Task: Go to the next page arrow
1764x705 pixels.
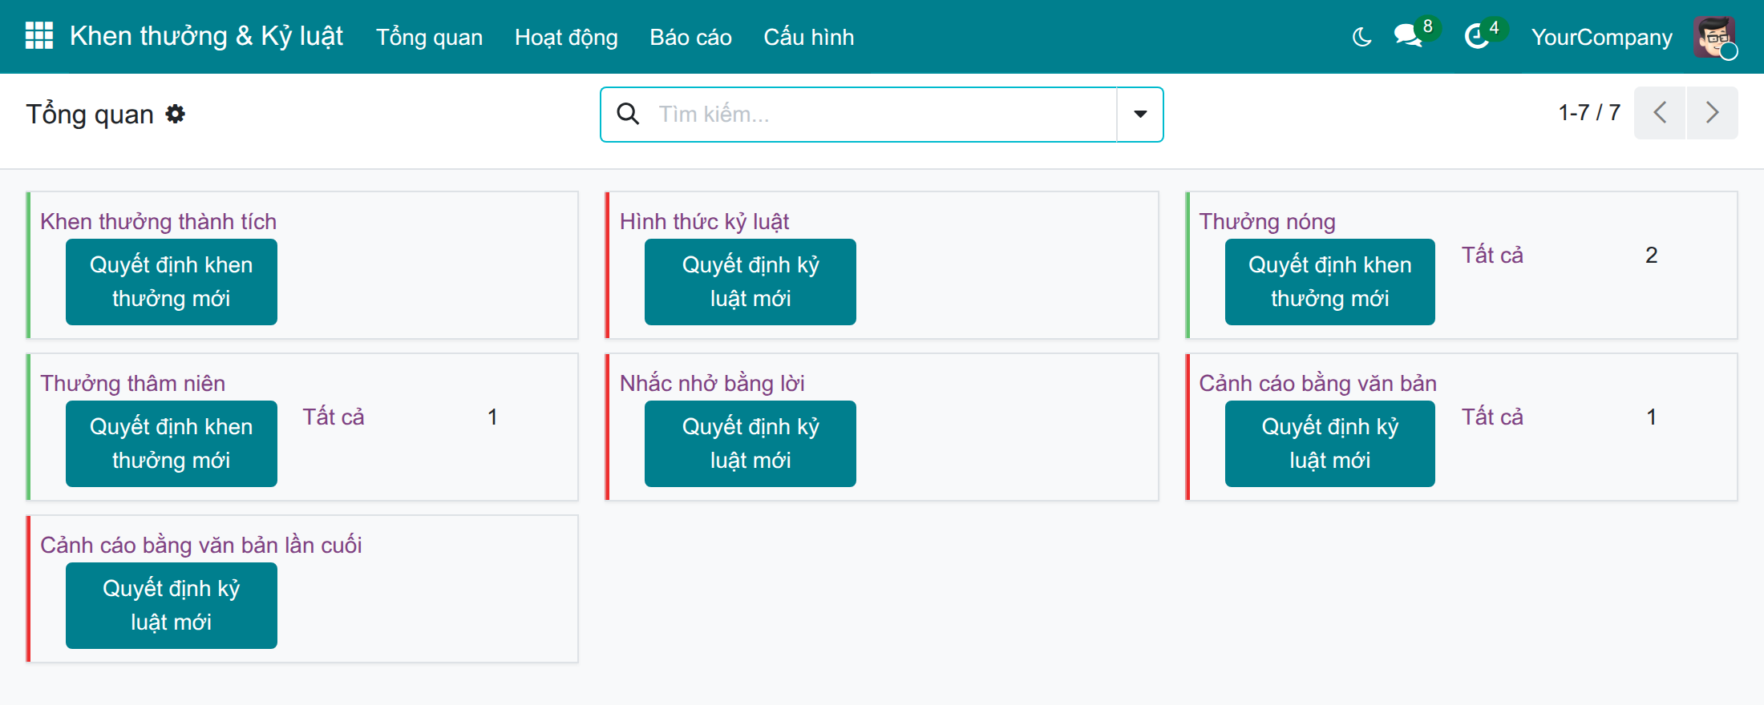Action: point(1713,113)
